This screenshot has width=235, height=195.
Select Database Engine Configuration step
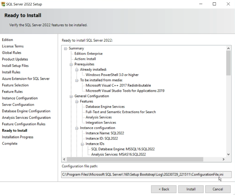pos(26,111)
